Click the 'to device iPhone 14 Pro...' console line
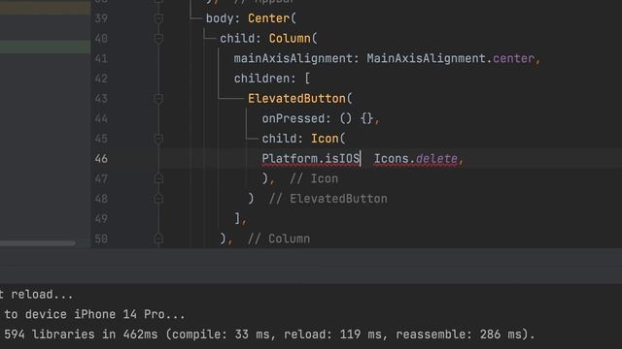Image resolution: width=622 pixels, height=349 pixels. pyautogui.click(x=94, y=314)
